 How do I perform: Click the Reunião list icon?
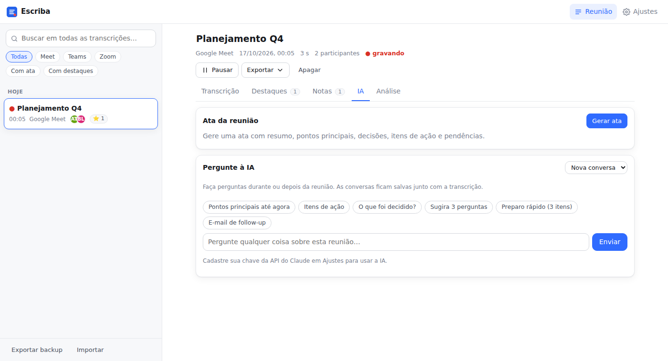pyautogui.click(x=578, y=12)
